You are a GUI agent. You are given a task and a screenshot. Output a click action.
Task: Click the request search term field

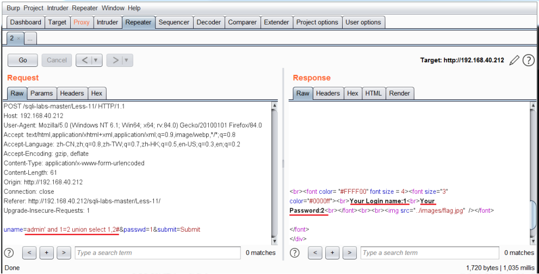coord(158,253)
